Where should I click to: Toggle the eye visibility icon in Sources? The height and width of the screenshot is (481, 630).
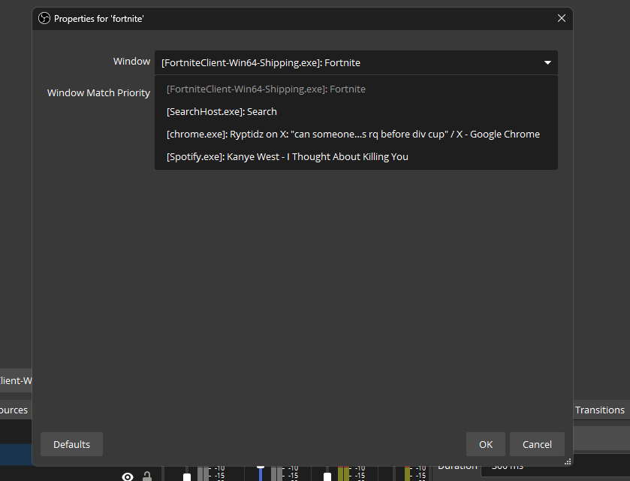[128, 477]
